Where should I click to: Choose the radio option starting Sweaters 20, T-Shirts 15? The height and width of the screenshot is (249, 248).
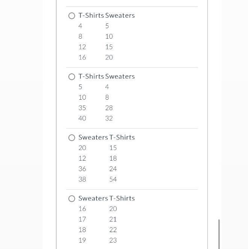click(x=72, y=138)
